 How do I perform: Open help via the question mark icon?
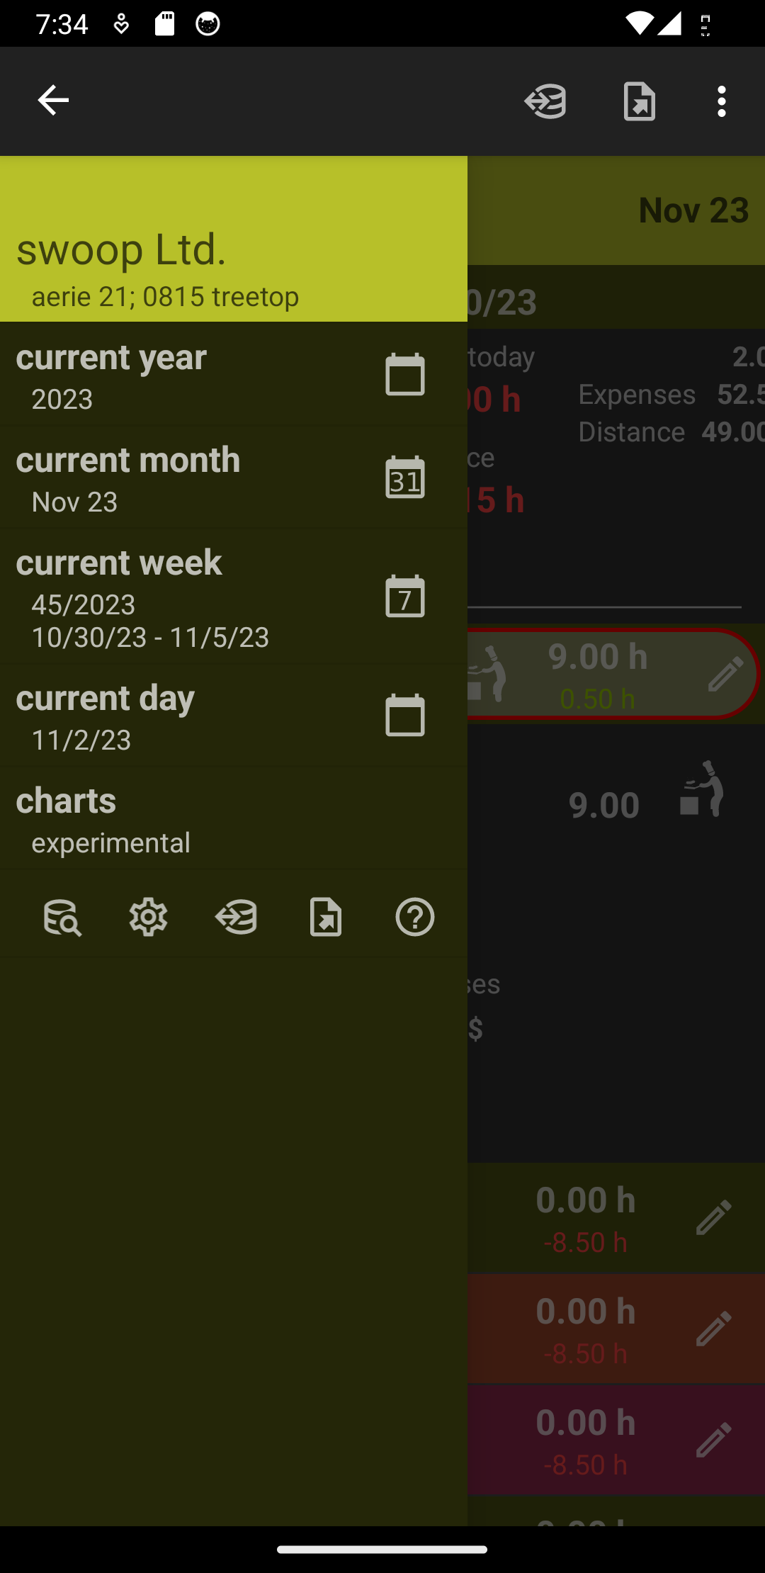415,918
